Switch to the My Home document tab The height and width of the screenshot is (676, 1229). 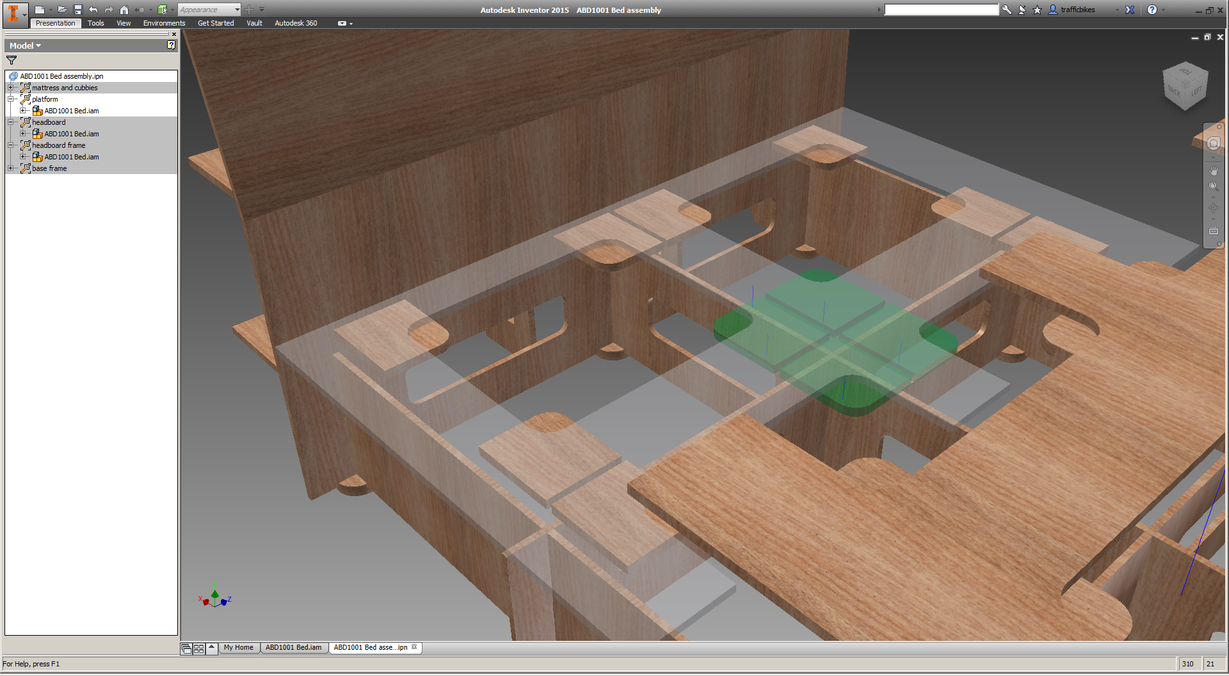(238, 648)
